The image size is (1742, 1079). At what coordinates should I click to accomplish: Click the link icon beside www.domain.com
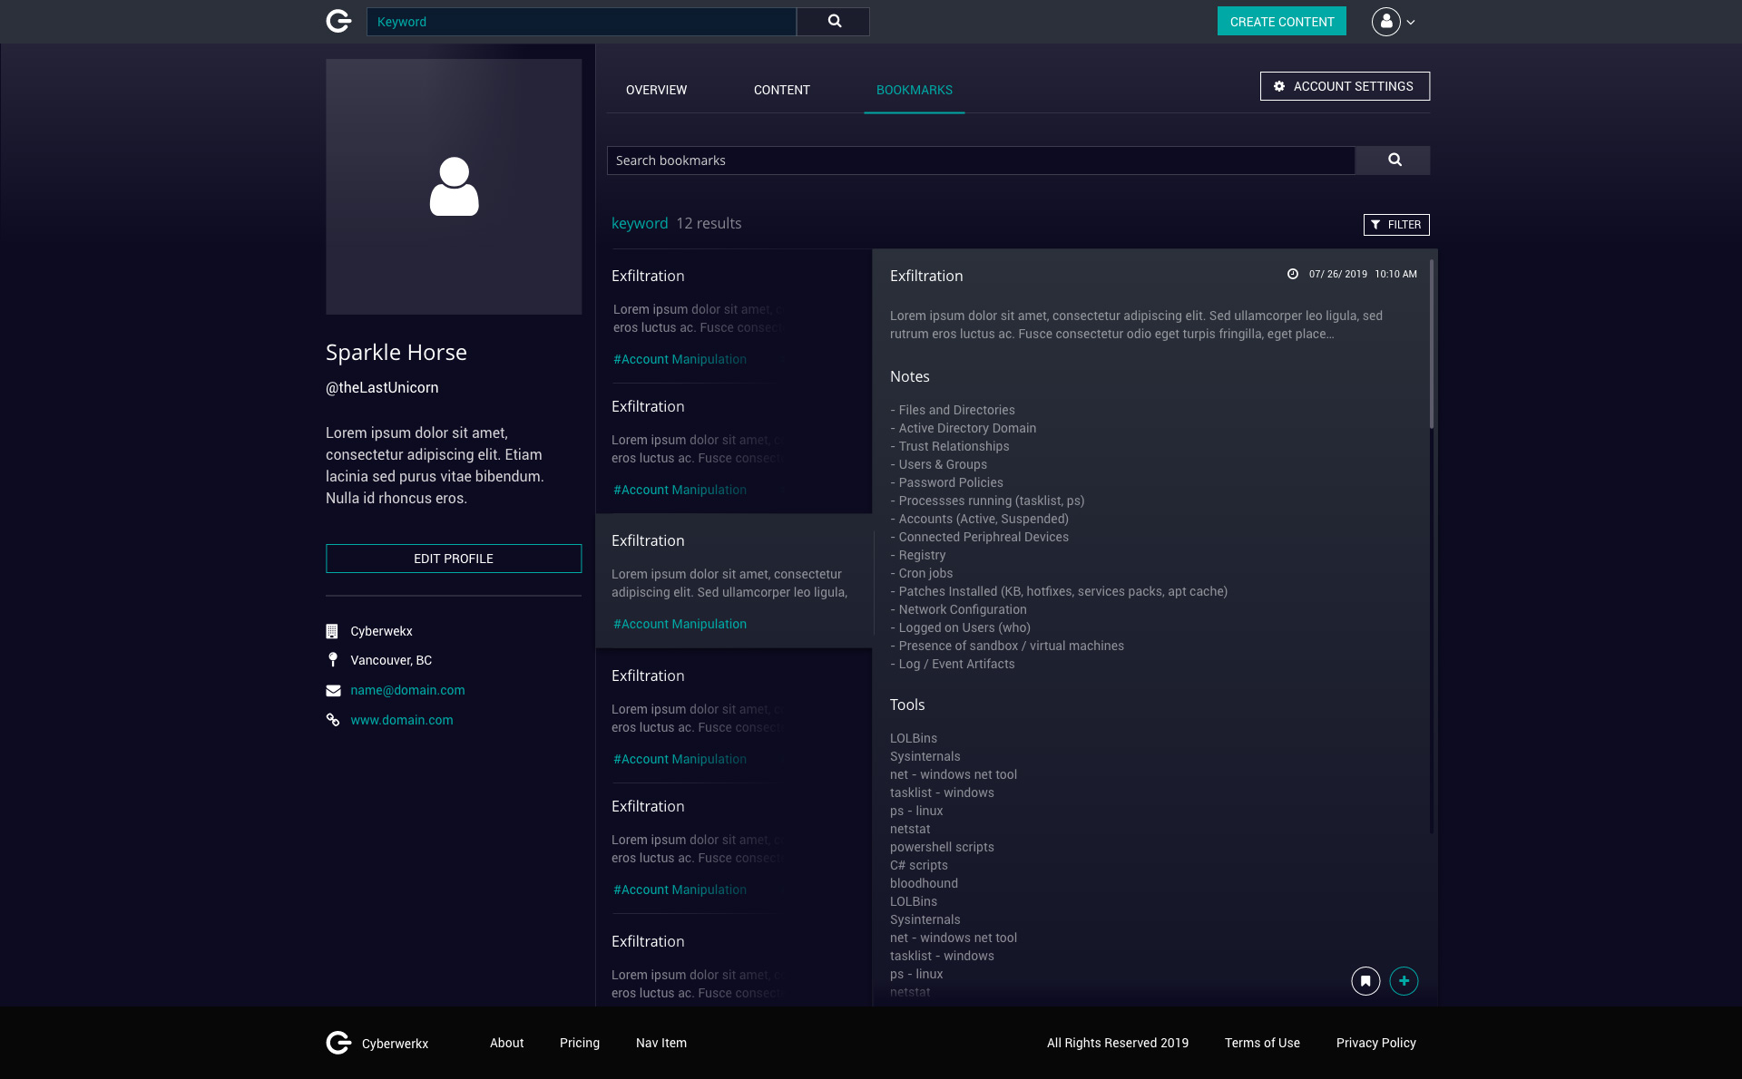point(333,720)
